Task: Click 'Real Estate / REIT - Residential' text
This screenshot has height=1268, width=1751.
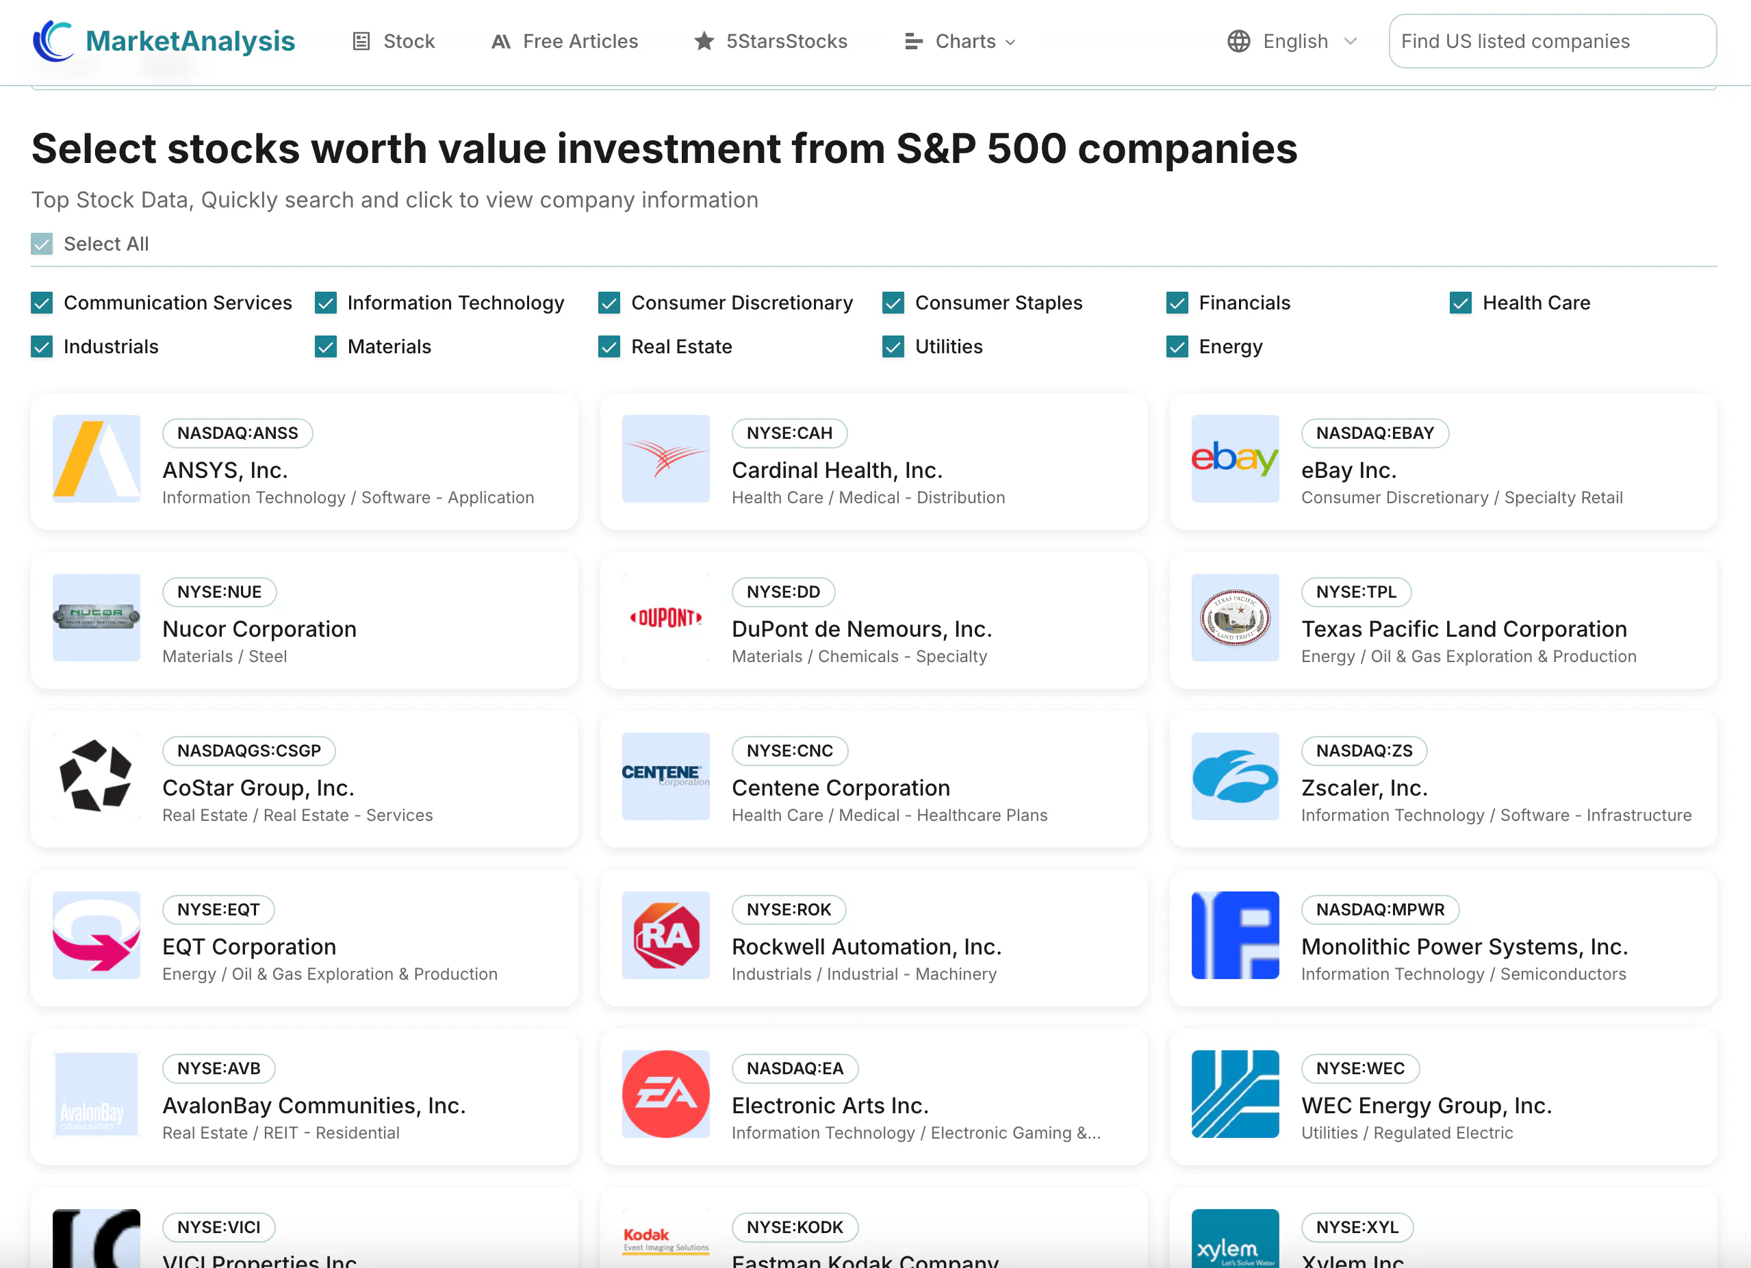Action: (x=281, y=1132)
